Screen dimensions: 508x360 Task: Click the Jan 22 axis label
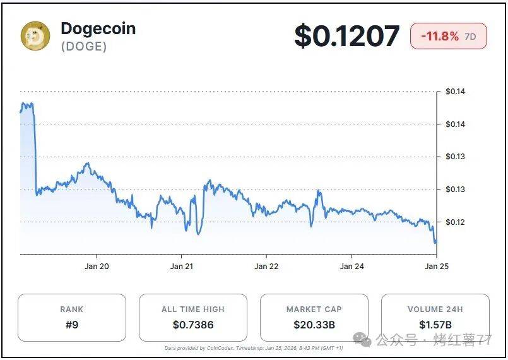tap(266, 267)
